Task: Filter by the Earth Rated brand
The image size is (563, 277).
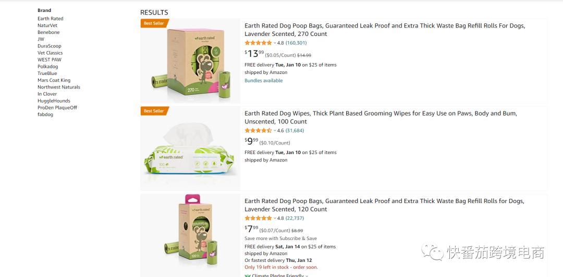Action: coord(51,19)
